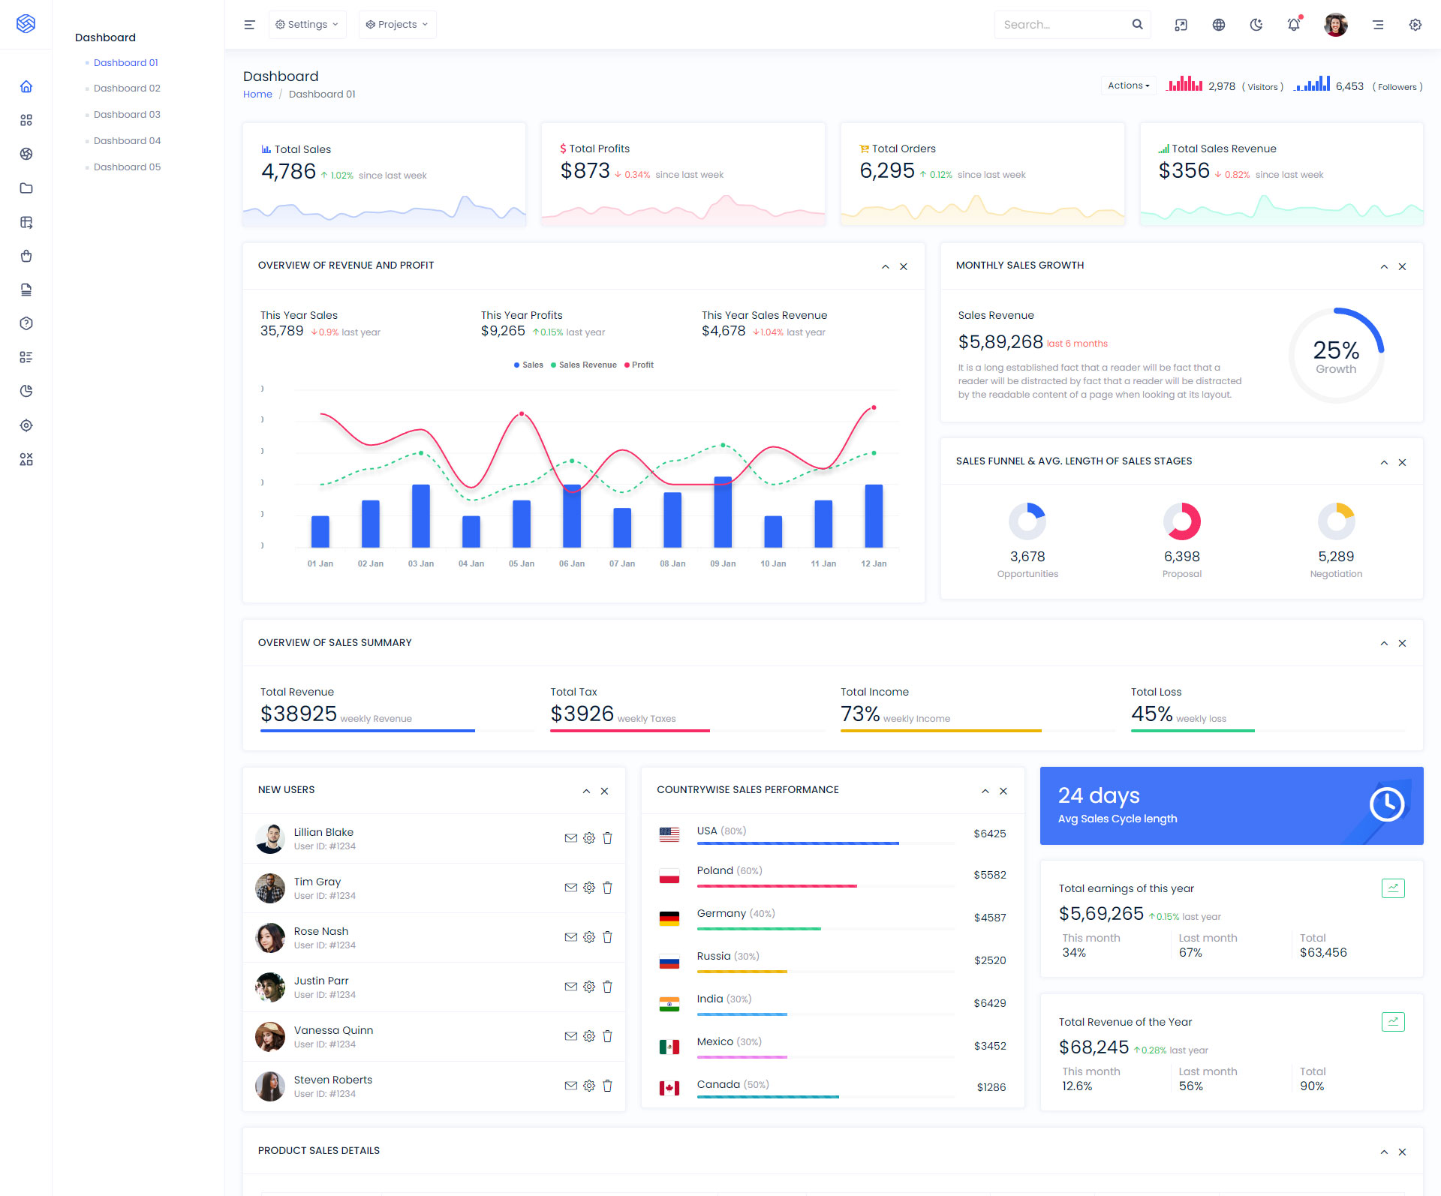Select Dashboard 03 in the side menu
Screen dimensions: 1441x1196
pyautogui.click(x=127, y=114)
